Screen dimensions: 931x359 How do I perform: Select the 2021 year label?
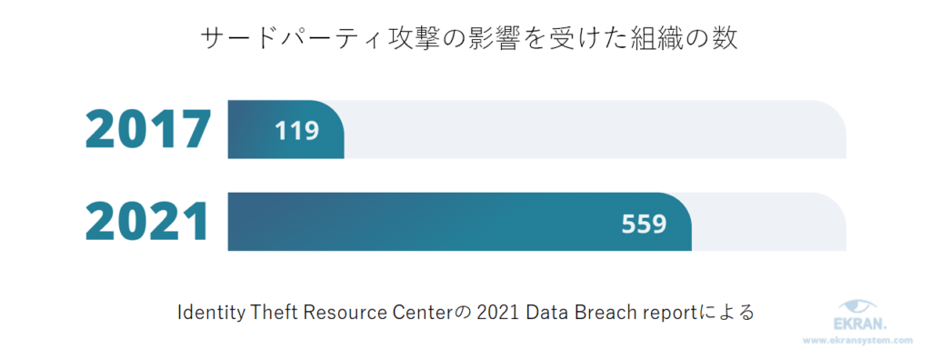[x=148, y=223]
